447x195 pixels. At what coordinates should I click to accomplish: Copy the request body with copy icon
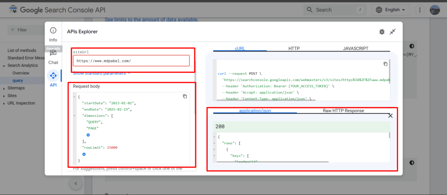pyautogui.click(x=185, y=96)
